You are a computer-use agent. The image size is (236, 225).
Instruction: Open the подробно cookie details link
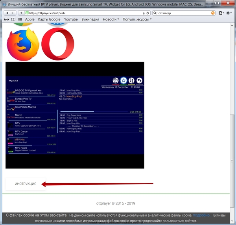coord(203,216)
